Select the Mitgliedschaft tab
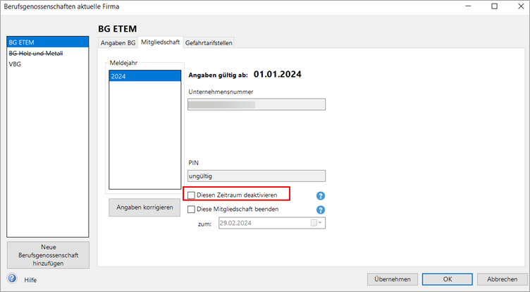Screen dimensions: 530x292 pyautogui.click(x=160, y=42)
